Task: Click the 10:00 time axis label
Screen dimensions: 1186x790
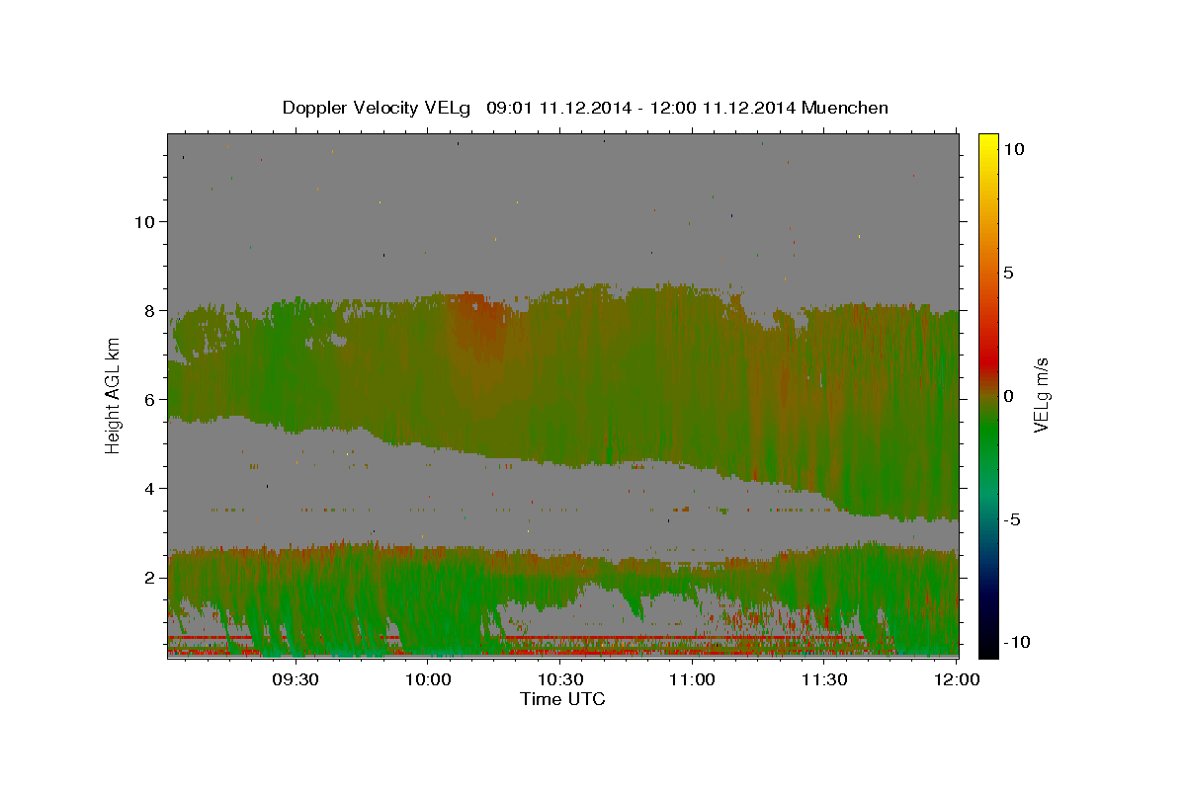Action: [x=428, y=680]
